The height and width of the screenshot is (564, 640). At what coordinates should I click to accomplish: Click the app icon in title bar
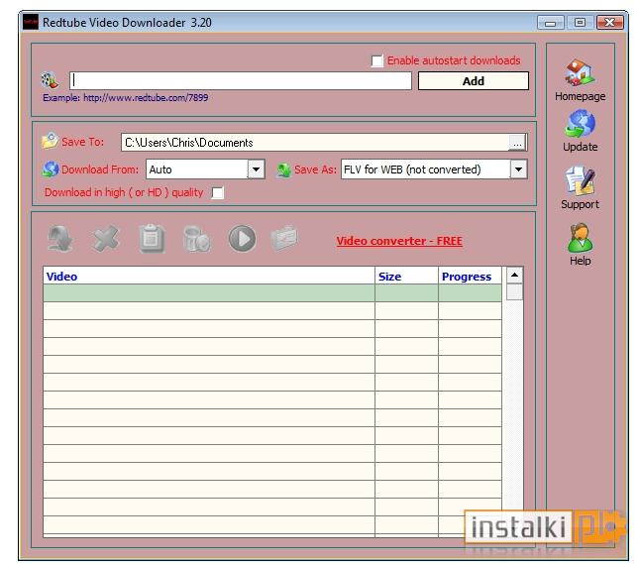tap(31, 22)
